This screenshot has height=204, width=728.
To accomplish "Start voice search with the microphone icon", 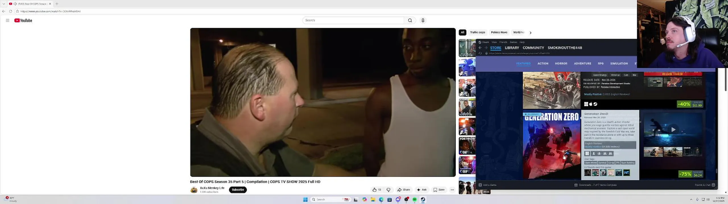I will click(423, 20).
